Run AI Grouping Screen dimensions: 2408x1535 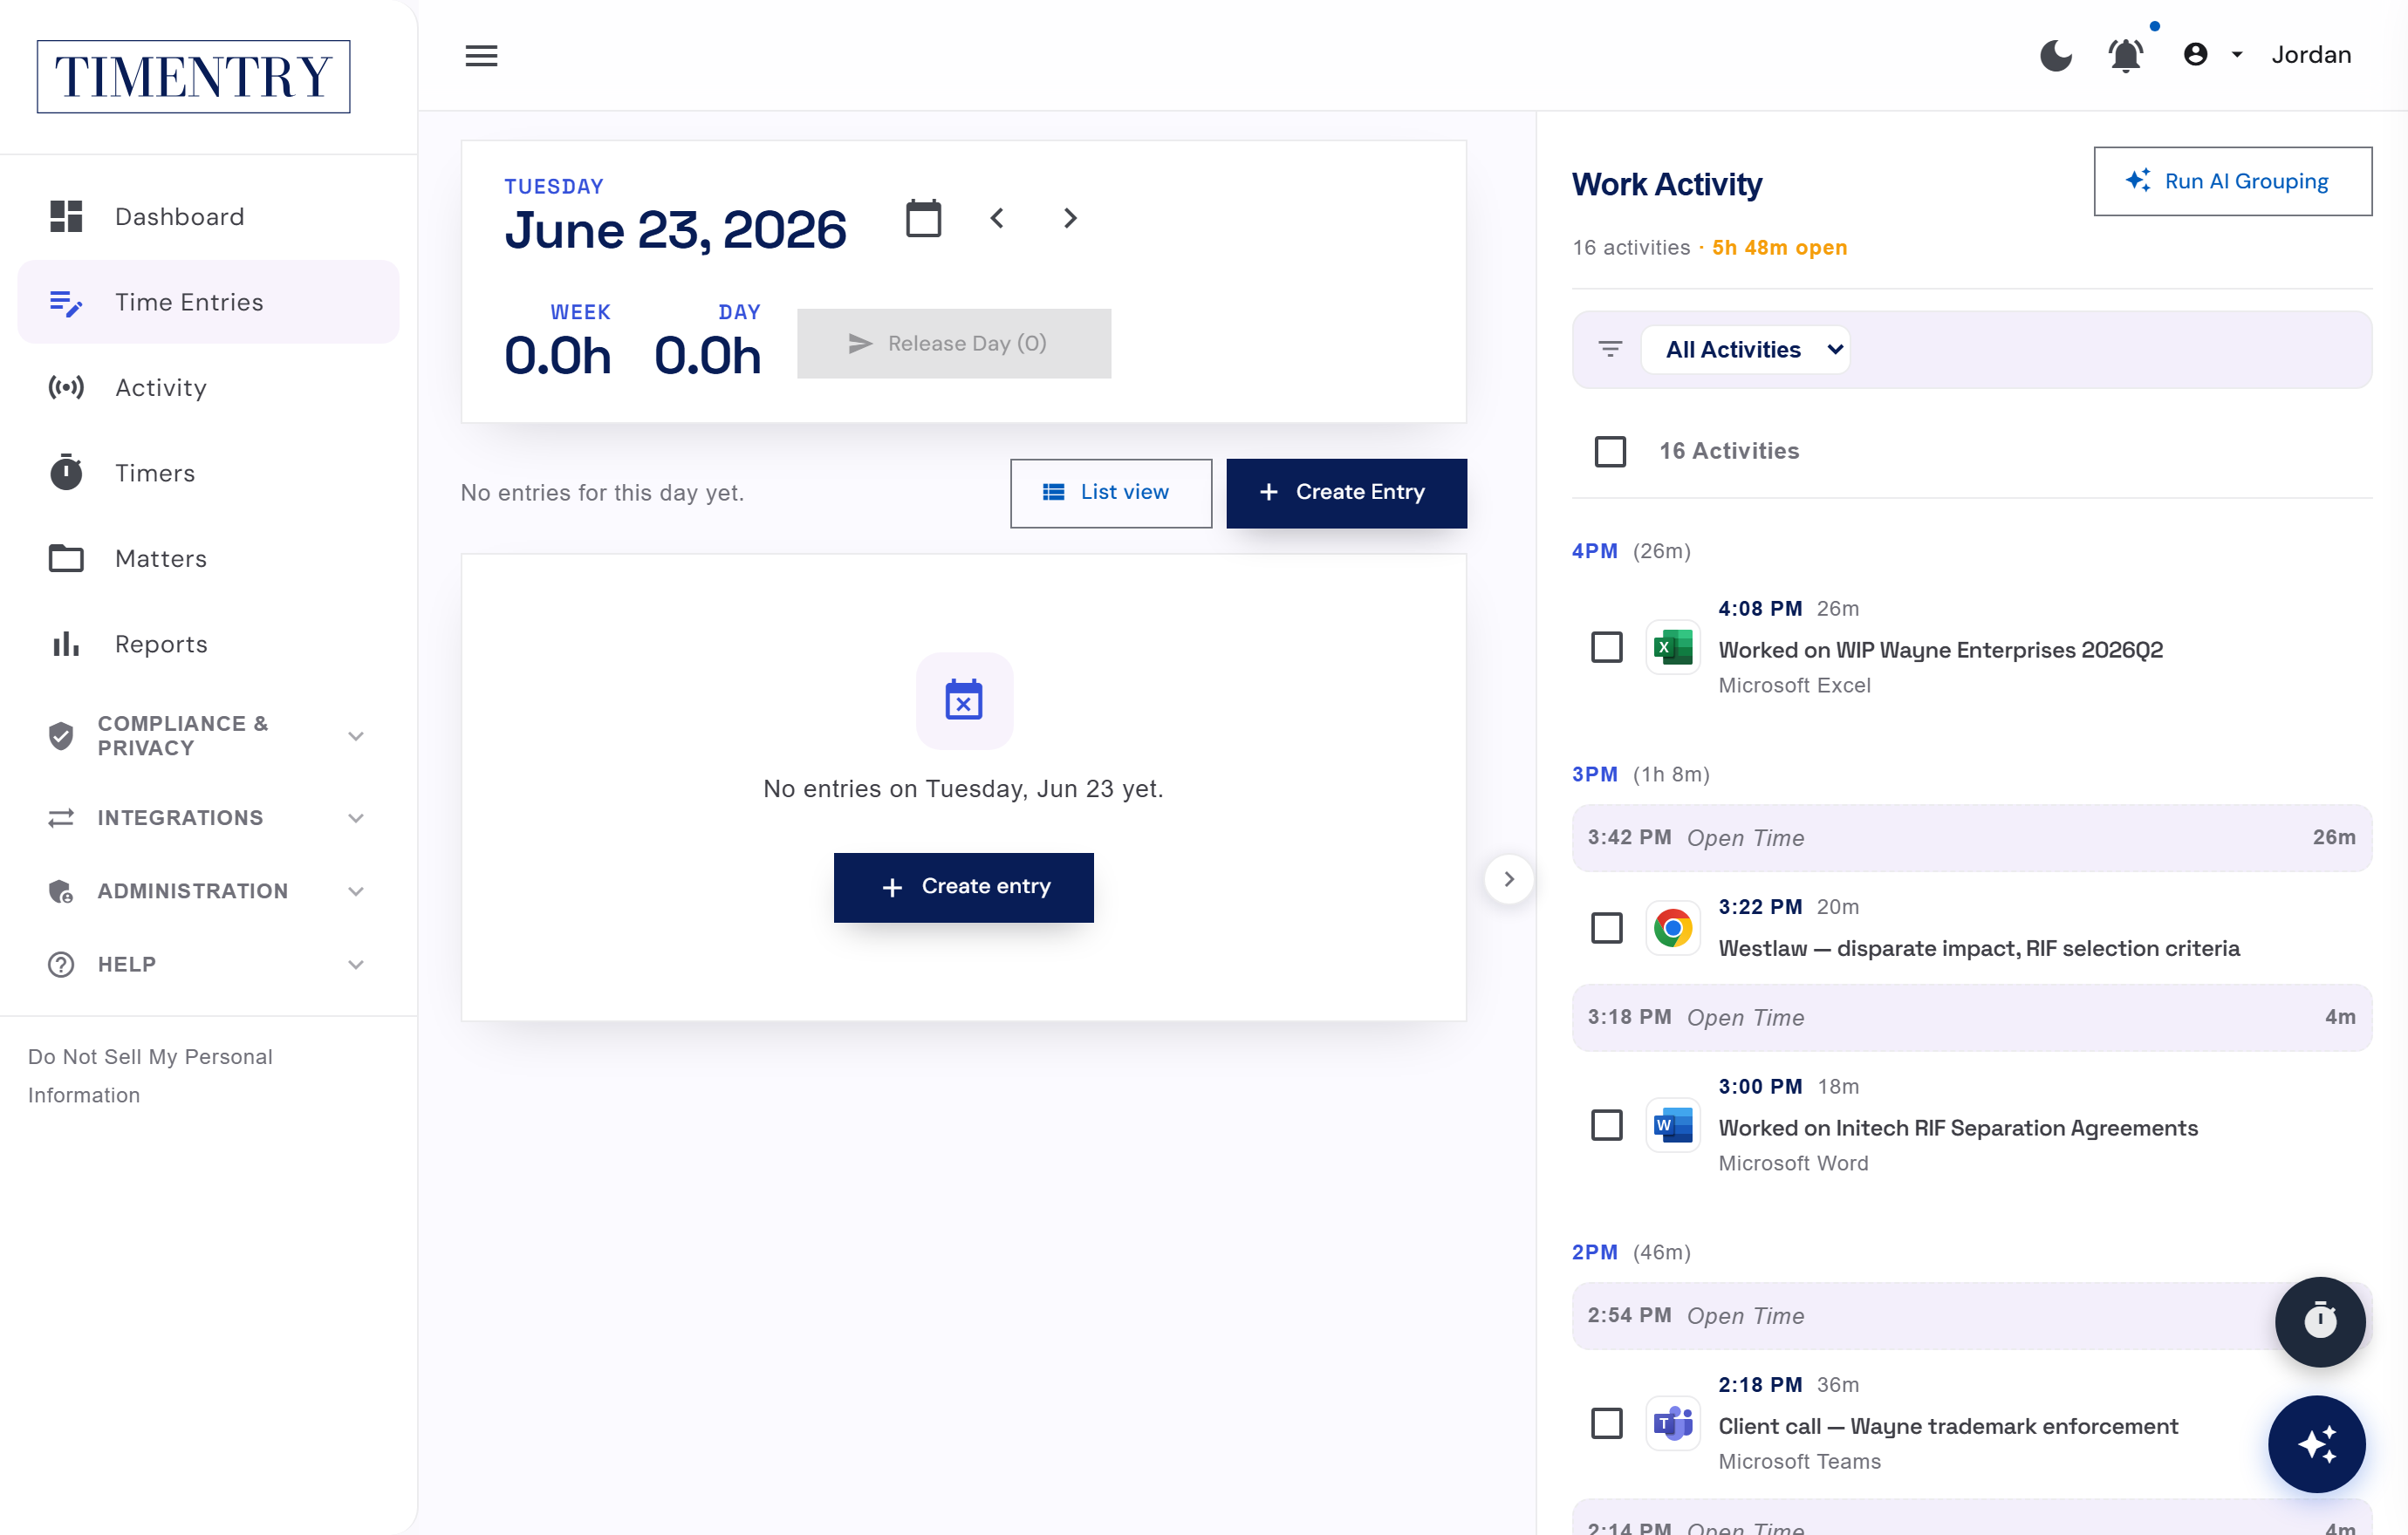[2232, 181]
